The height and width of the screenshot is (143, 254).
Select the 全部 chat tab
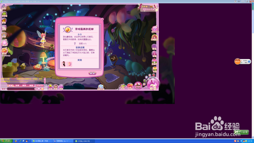(x=10, y=85)
